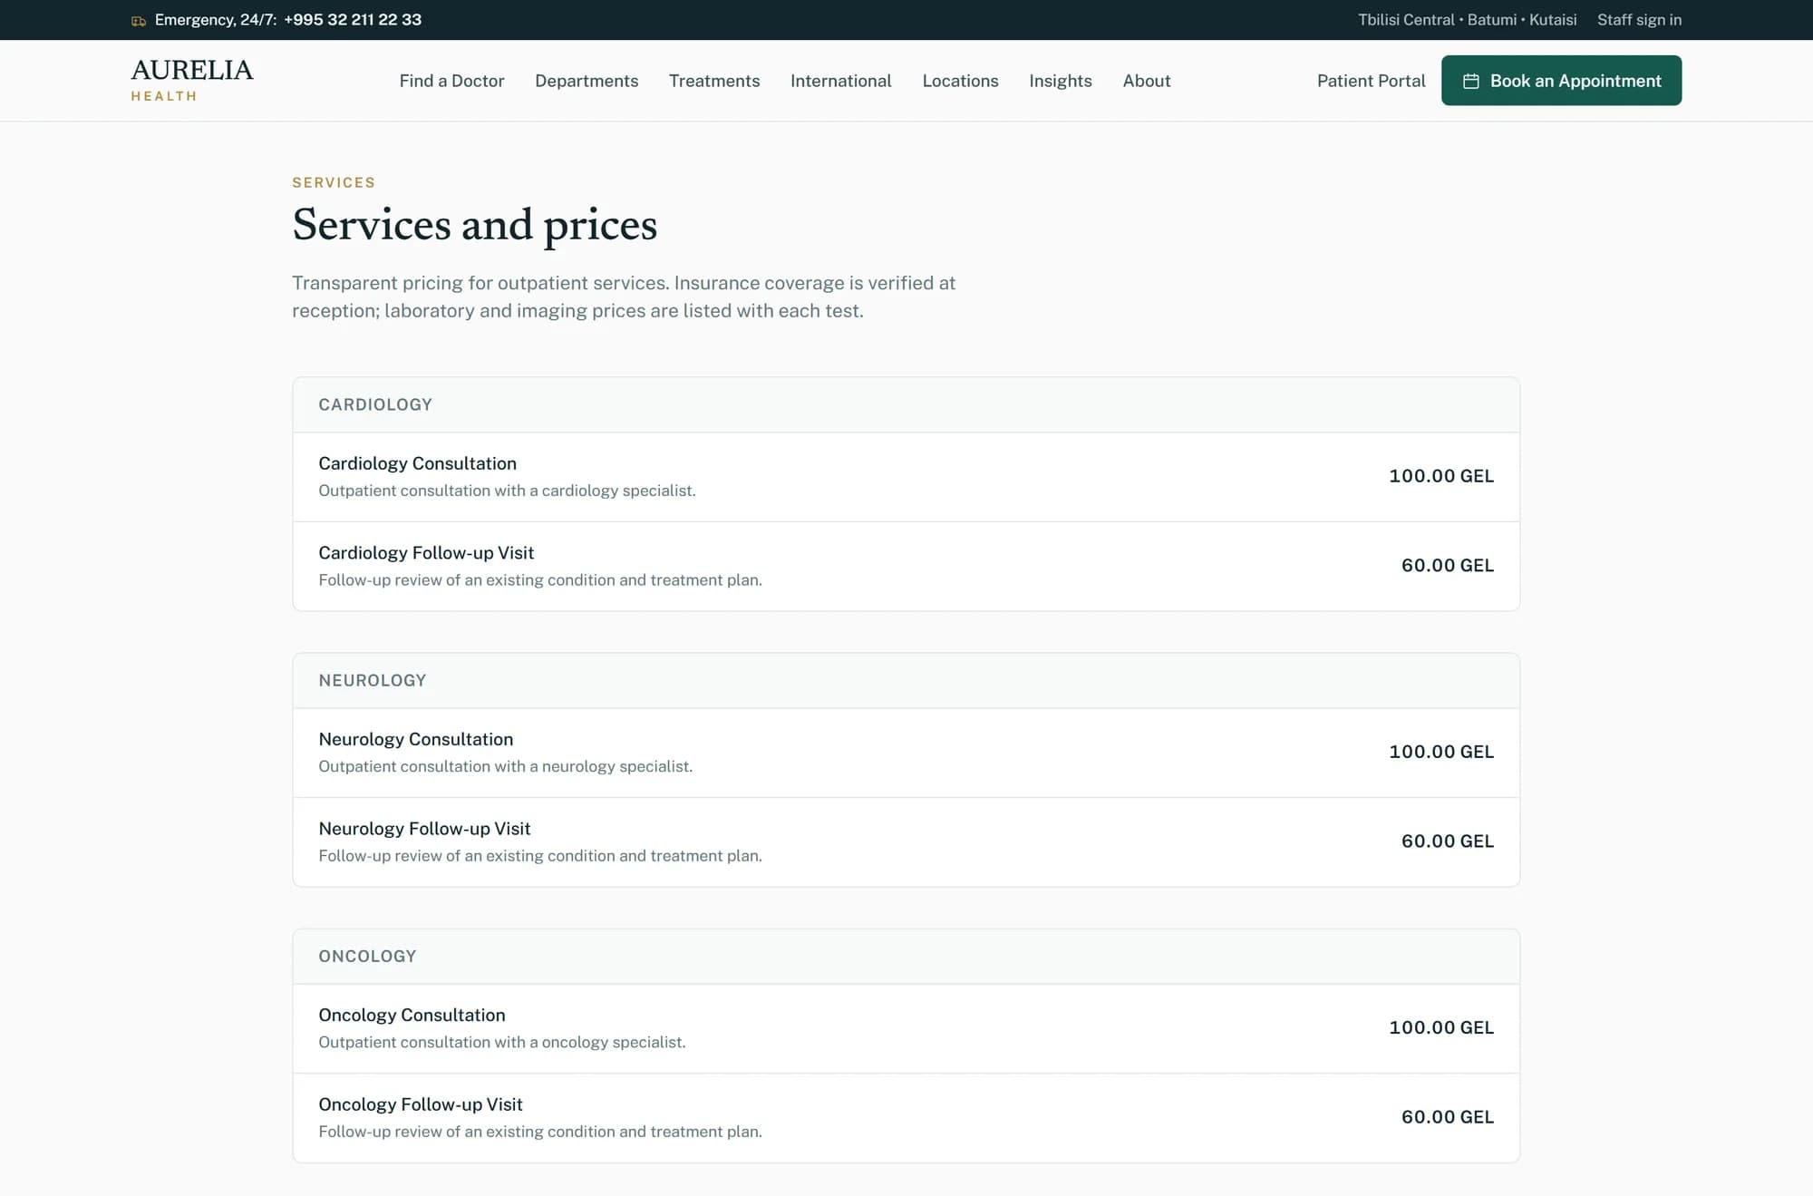Click Neurology Follow-up Visit's 60.00 GEL price
This screenshot has width=1813, height=1196.
tap(1448, 841)
